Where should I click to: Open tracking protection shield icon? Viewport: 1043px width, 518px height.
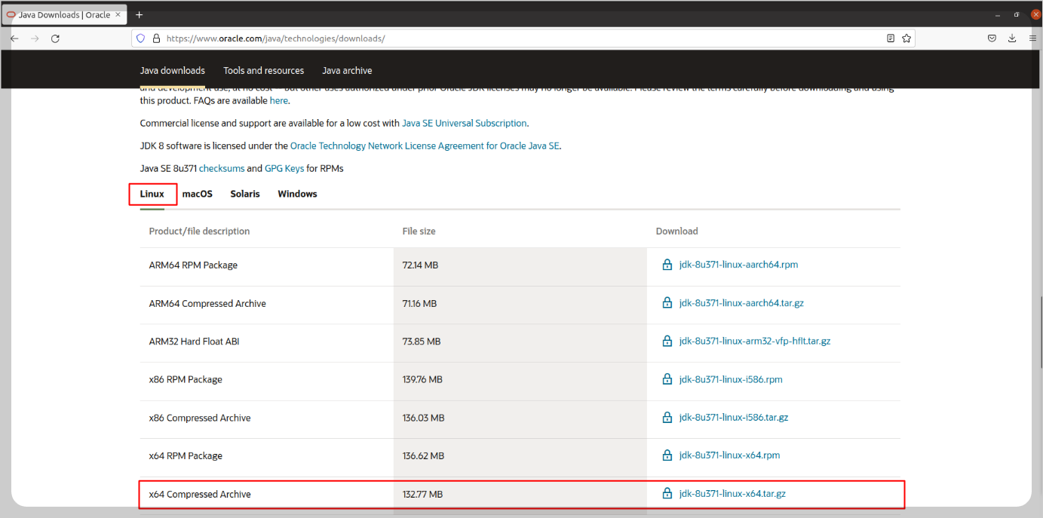tap(140, 38)
